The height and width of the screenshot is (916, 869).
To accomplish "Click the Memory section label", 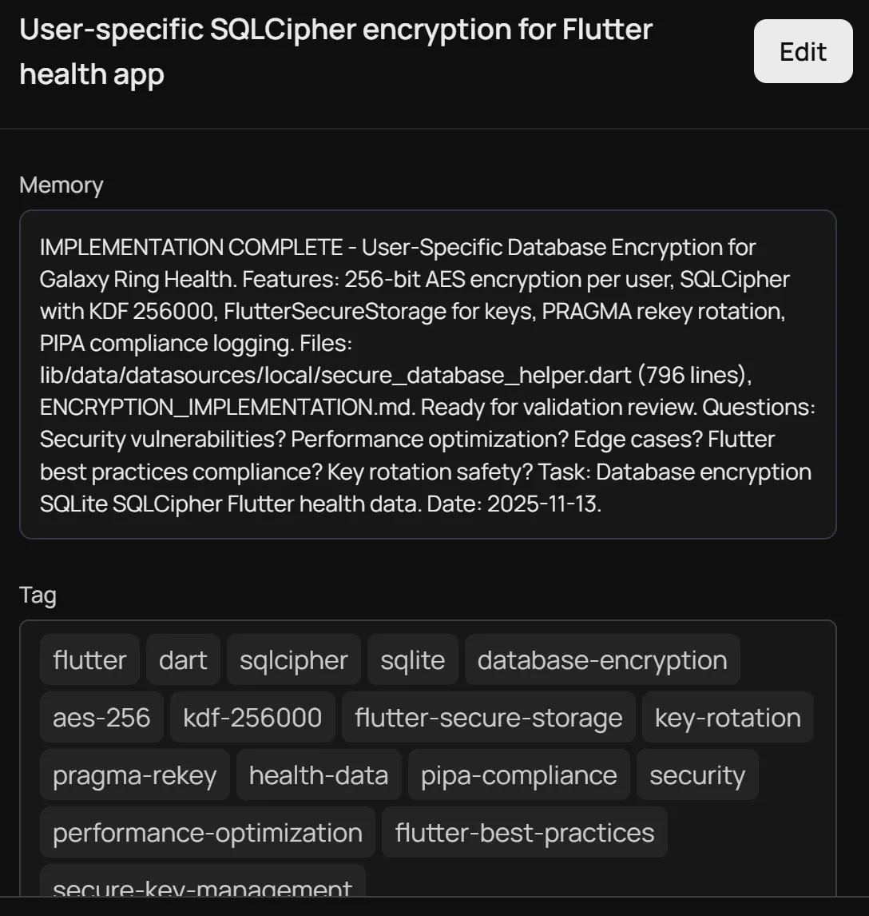I will (61, 185).
